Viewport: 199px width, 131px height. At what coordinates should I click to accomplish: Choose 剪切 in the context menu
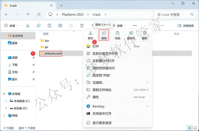tap(90, 35)
